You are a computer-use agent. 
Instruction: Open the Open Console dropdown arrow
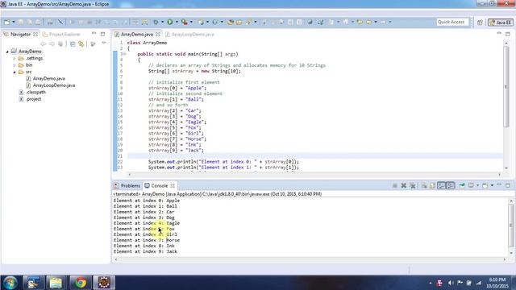(492, 185)
